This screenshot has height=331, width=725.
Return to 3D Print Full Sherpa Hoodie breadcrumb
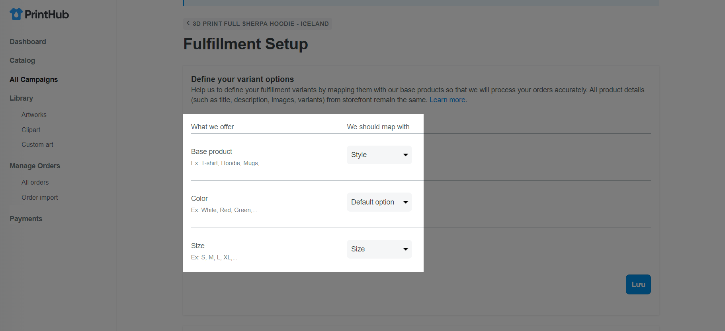pyautogui.click(x=258, y=23)
